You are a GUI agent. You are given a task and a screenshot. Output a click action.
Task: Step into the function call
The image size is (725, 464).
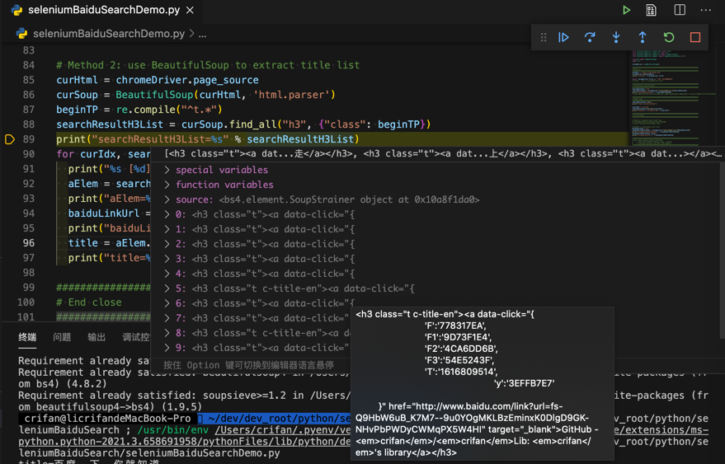[616, 37]
